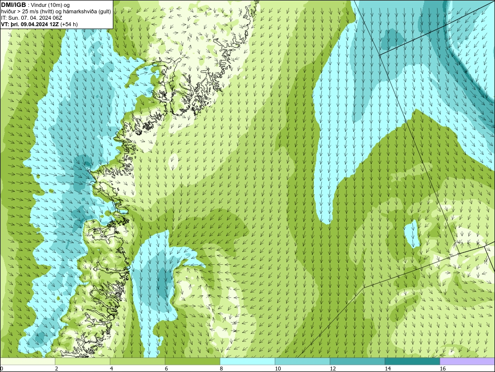Click the 4-6 m/s green legend swatch
Image resolution: width=495 pixels, height=372 pixels.
tap(138, 361)
